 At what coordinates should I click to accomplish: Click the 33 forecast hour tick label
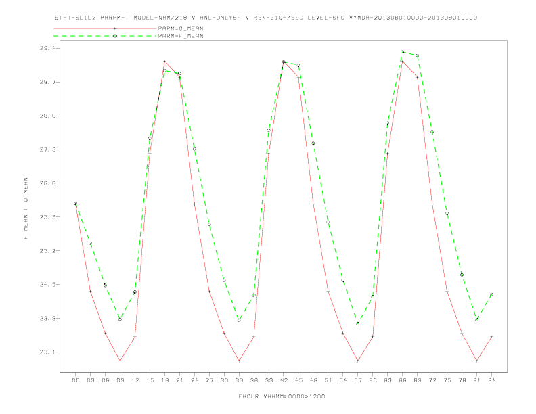coord(239,380)
